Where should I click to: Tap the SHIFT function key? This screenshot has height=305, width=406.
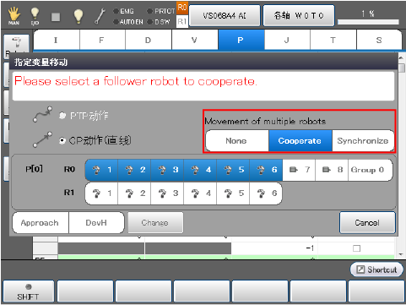point(28,291)
